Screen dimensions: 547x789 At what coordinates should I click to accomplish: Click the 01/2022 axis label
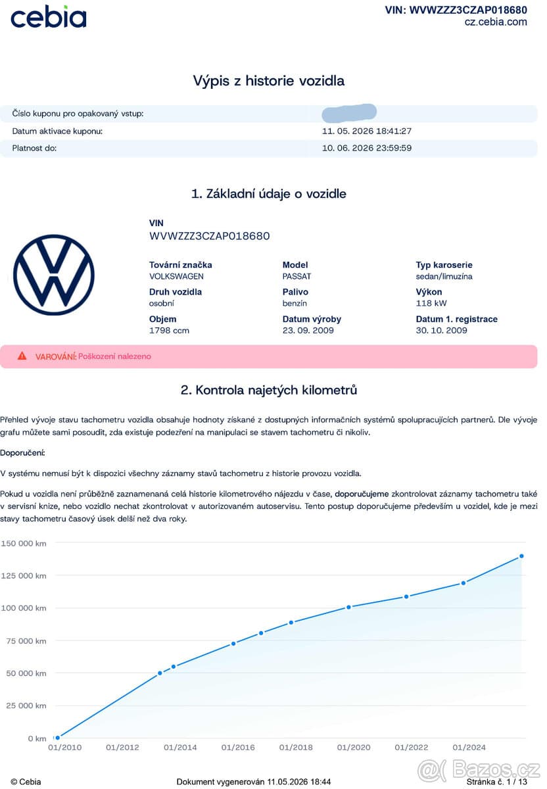pos(412,748)
